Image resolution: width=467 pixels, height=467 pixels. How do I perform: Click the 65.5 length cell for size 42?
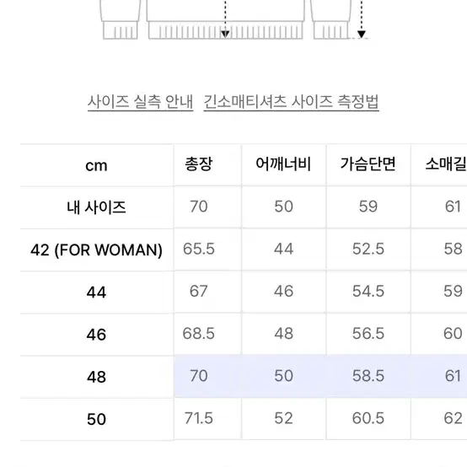point(199,249)
